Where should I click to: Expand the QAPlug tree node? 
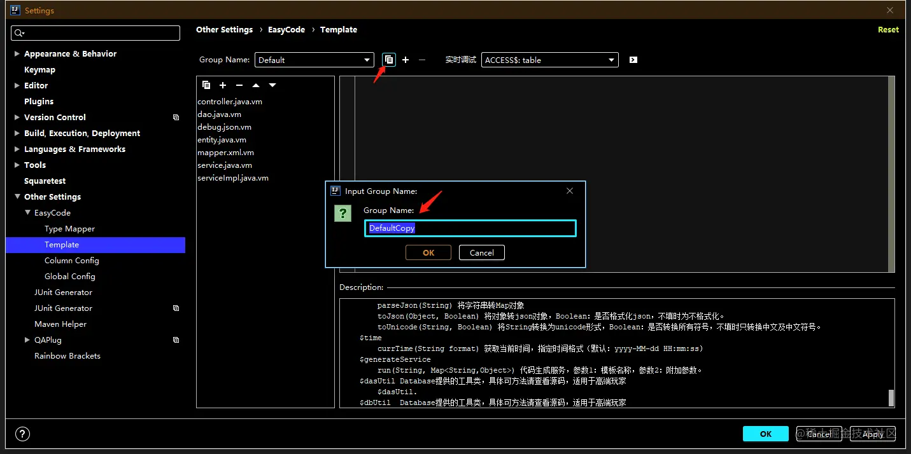coord(27,340)
